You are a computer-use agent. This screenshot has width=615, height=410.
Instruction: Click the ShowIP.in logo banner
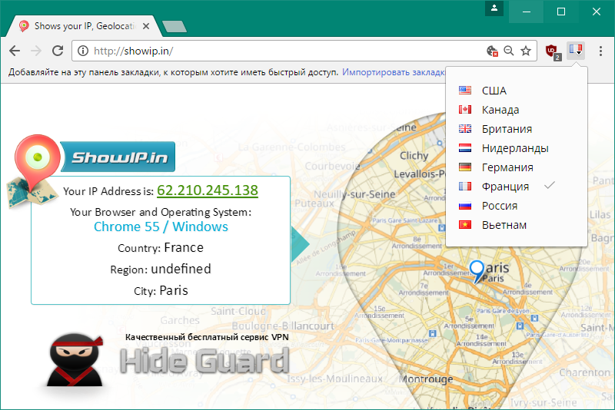tap(118, 157)
